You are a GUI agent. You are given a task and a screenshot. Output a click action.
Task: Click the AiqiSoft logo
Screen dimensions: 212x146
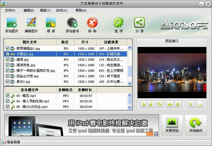(184, 25)
